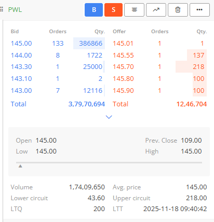Select offer price 145.90

click(123, 91)
